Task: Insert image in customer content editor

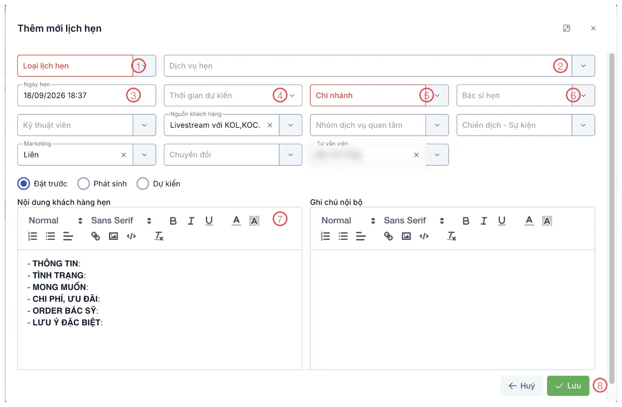Action: (x=113, y=236)
